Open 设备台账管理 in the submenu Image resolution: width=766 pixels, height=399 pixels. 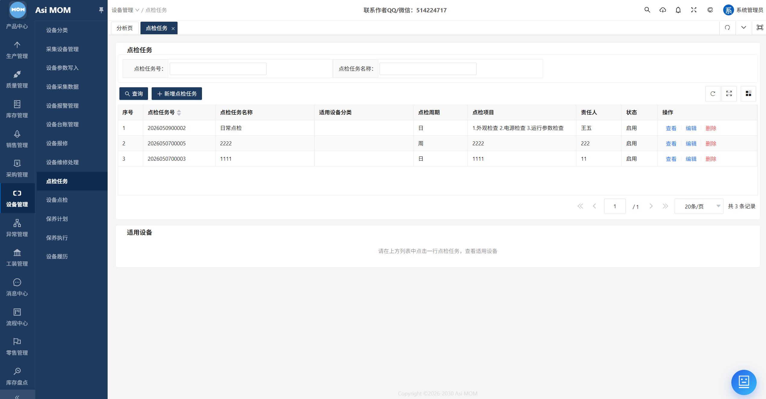point(72,124)
